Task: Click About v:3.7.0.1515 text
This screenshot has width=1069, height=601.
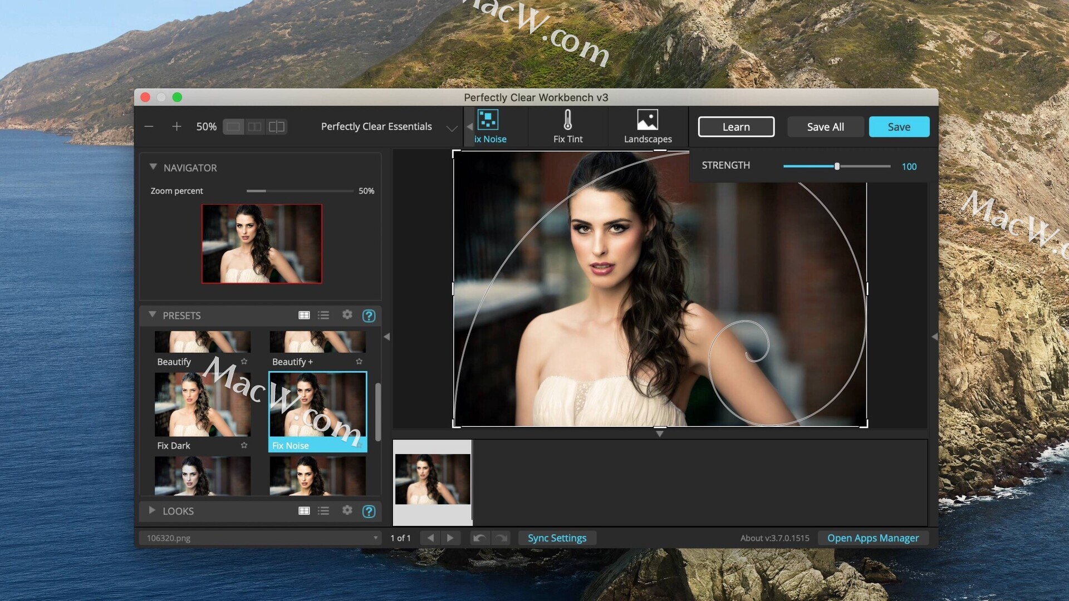Action: [774, 538]
